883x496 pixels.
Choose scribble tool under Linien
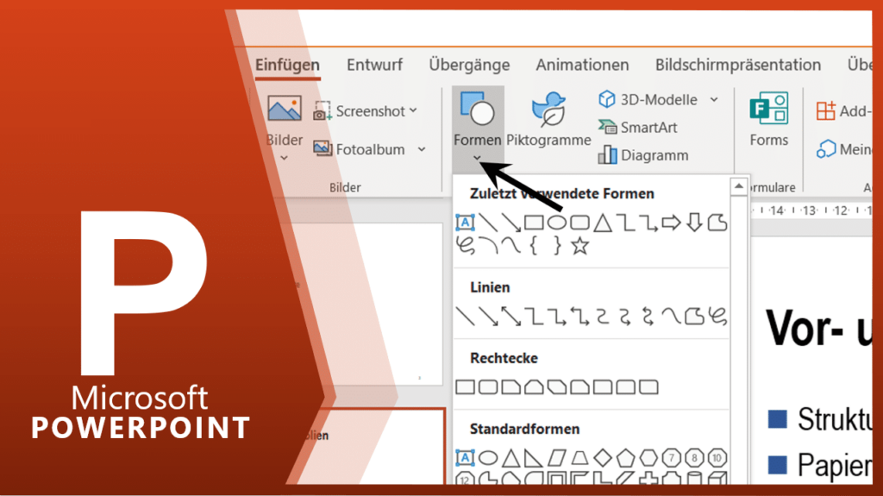[x=717, y=317]
